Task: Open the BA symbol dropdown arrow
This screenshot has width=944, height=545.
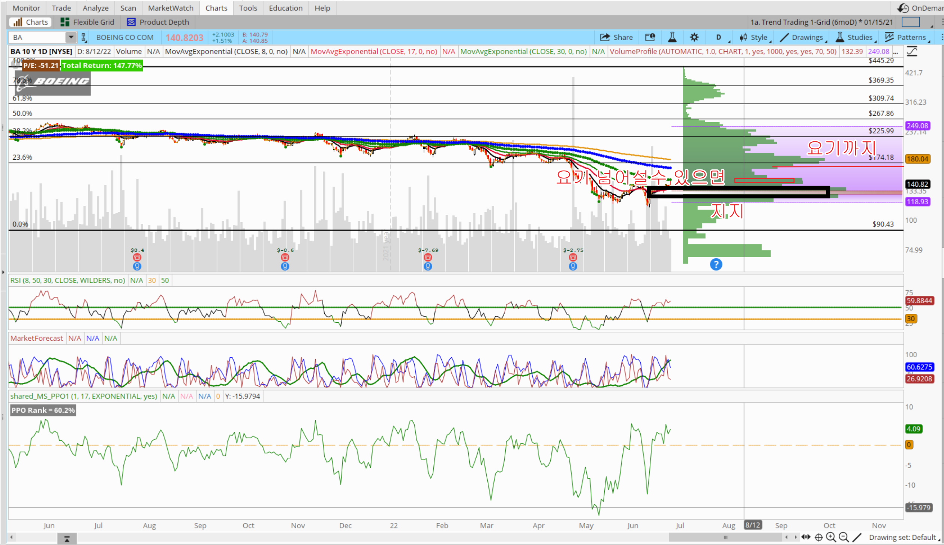Action: [70, 37]
